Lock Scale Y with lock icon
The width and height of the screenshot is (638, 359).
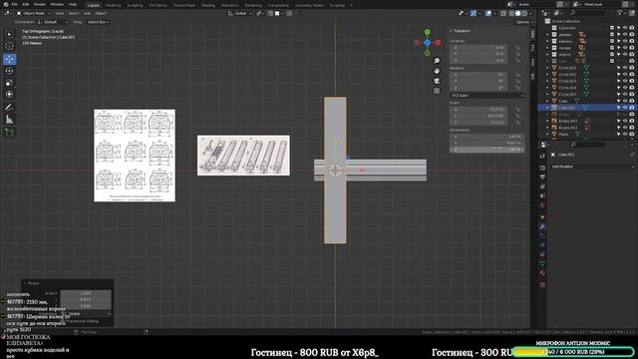[518, 116]
